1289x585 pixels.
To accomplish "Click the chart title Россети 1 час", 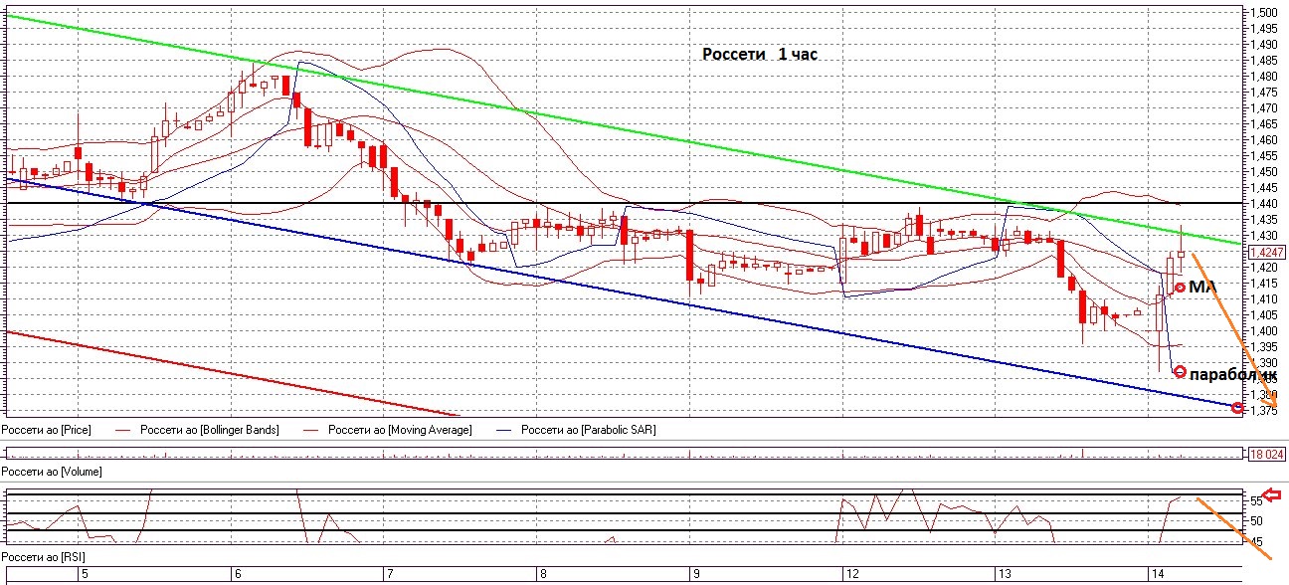I will tap(760, 55).
